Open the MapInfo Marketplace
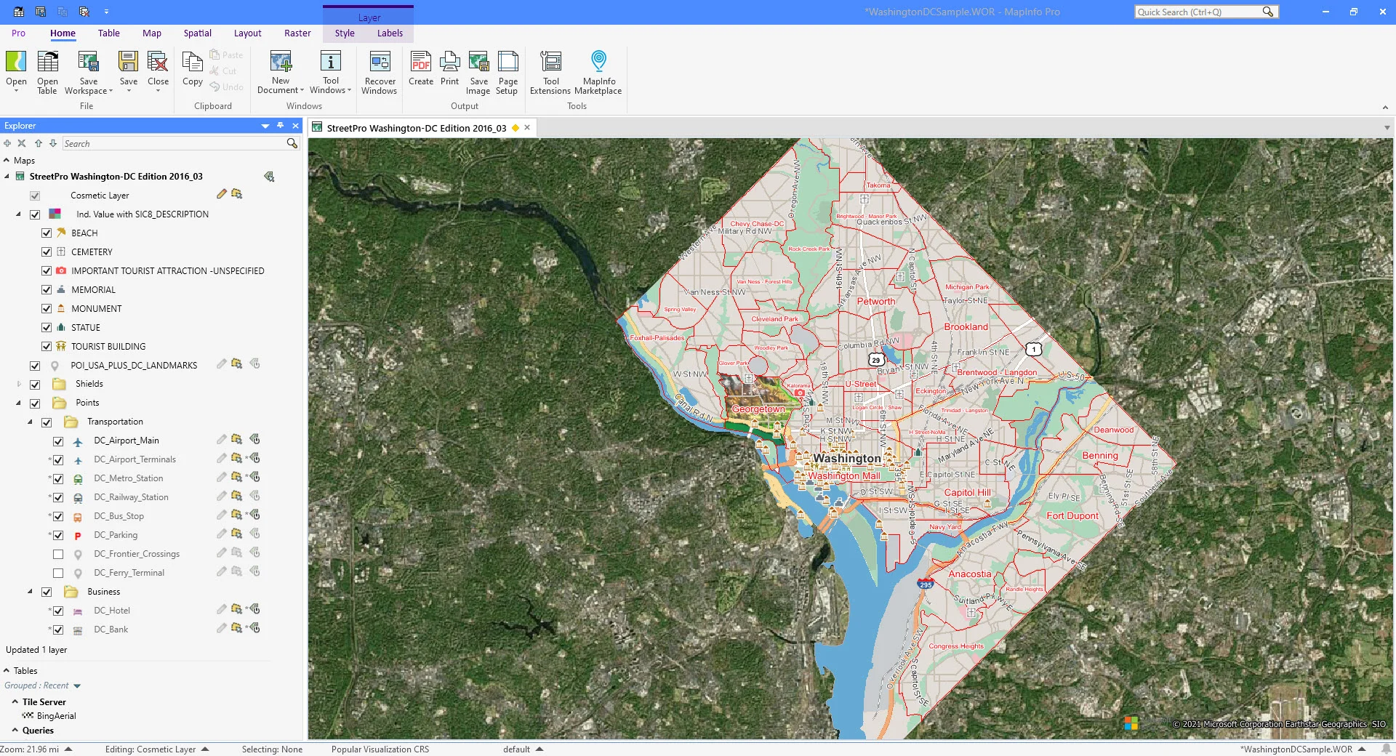Viewport: 1396px width, 756px height. 598,64
